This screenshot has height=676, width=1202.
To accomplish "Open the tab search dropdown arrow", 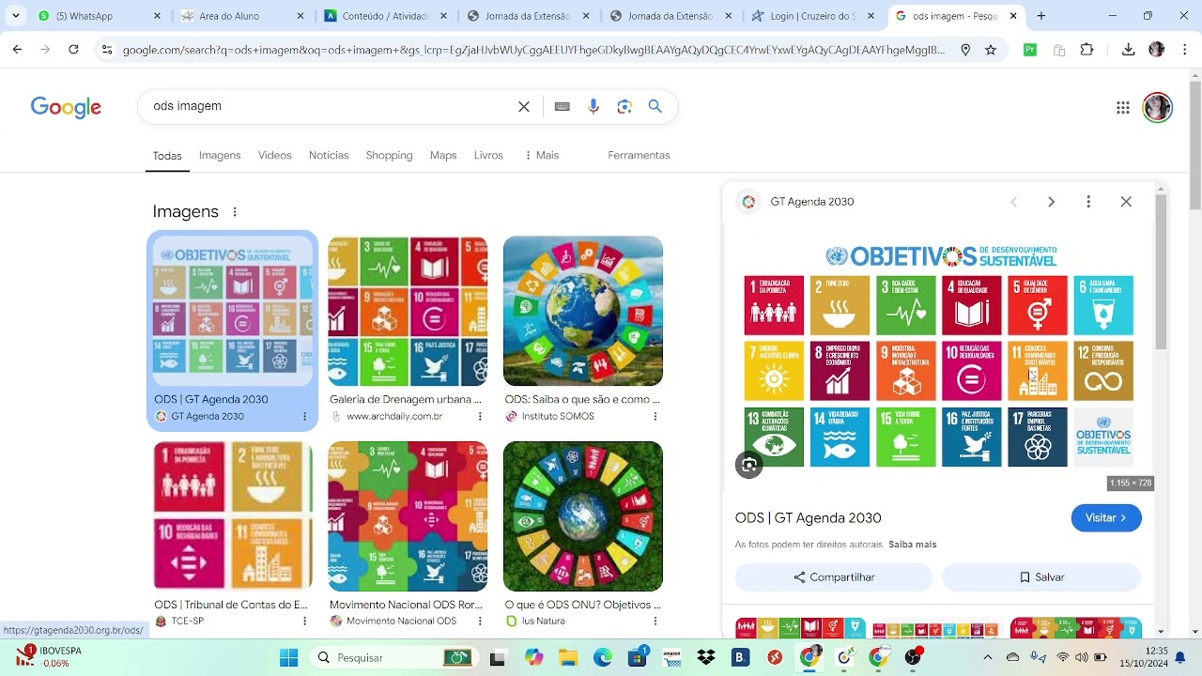I will tap(15, 16).
